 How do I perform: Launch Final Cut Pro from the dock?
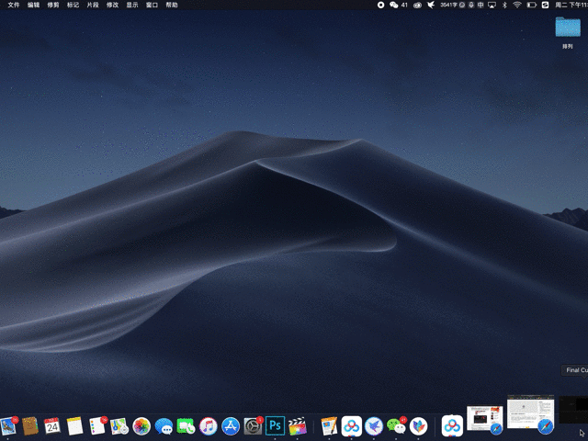click(297, 426)
